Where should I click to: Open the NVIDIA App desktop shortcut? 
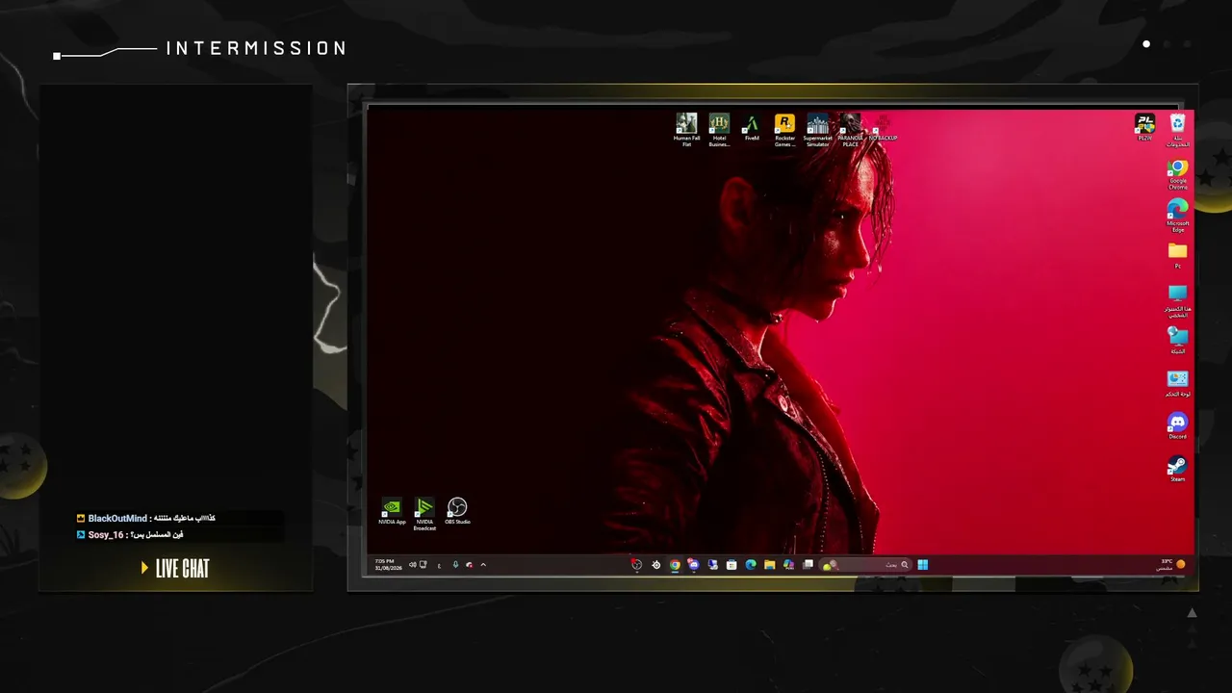point(392,511)
